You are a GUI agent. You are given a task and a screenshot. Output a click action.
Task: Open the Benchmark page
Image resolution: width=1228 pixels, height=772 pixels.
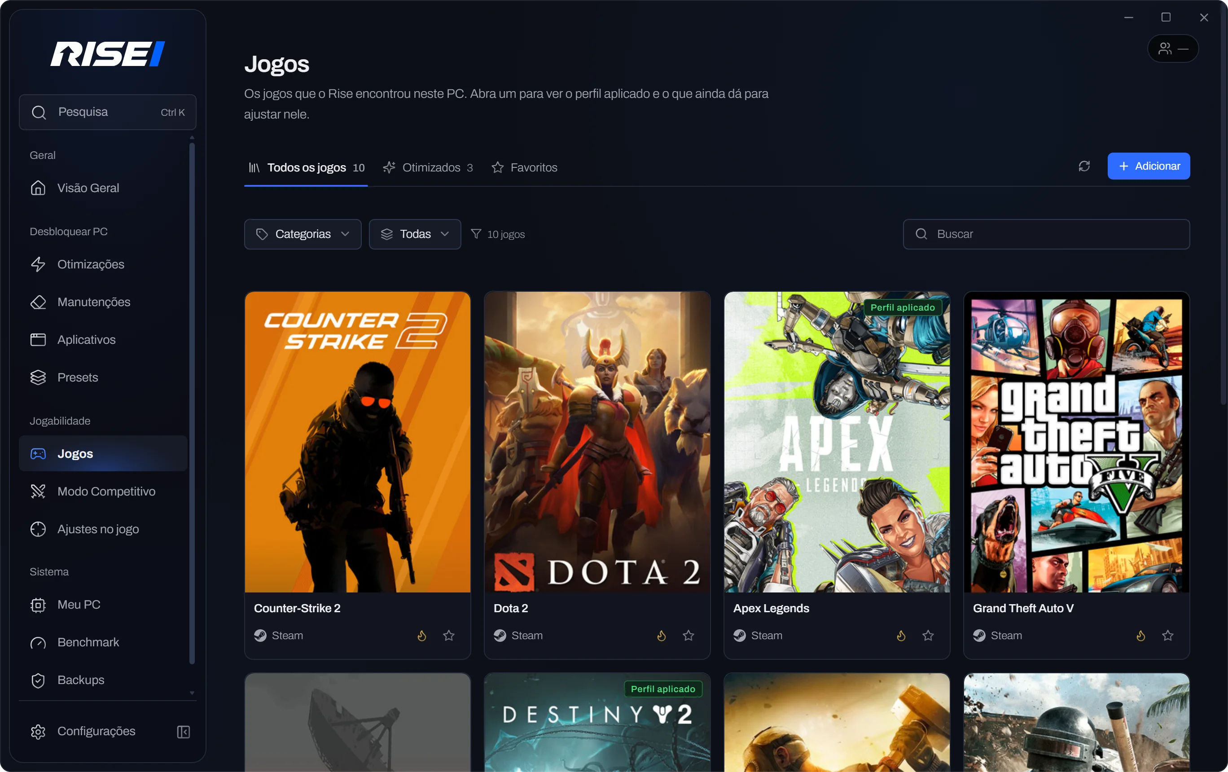click(x=103, y=642)
